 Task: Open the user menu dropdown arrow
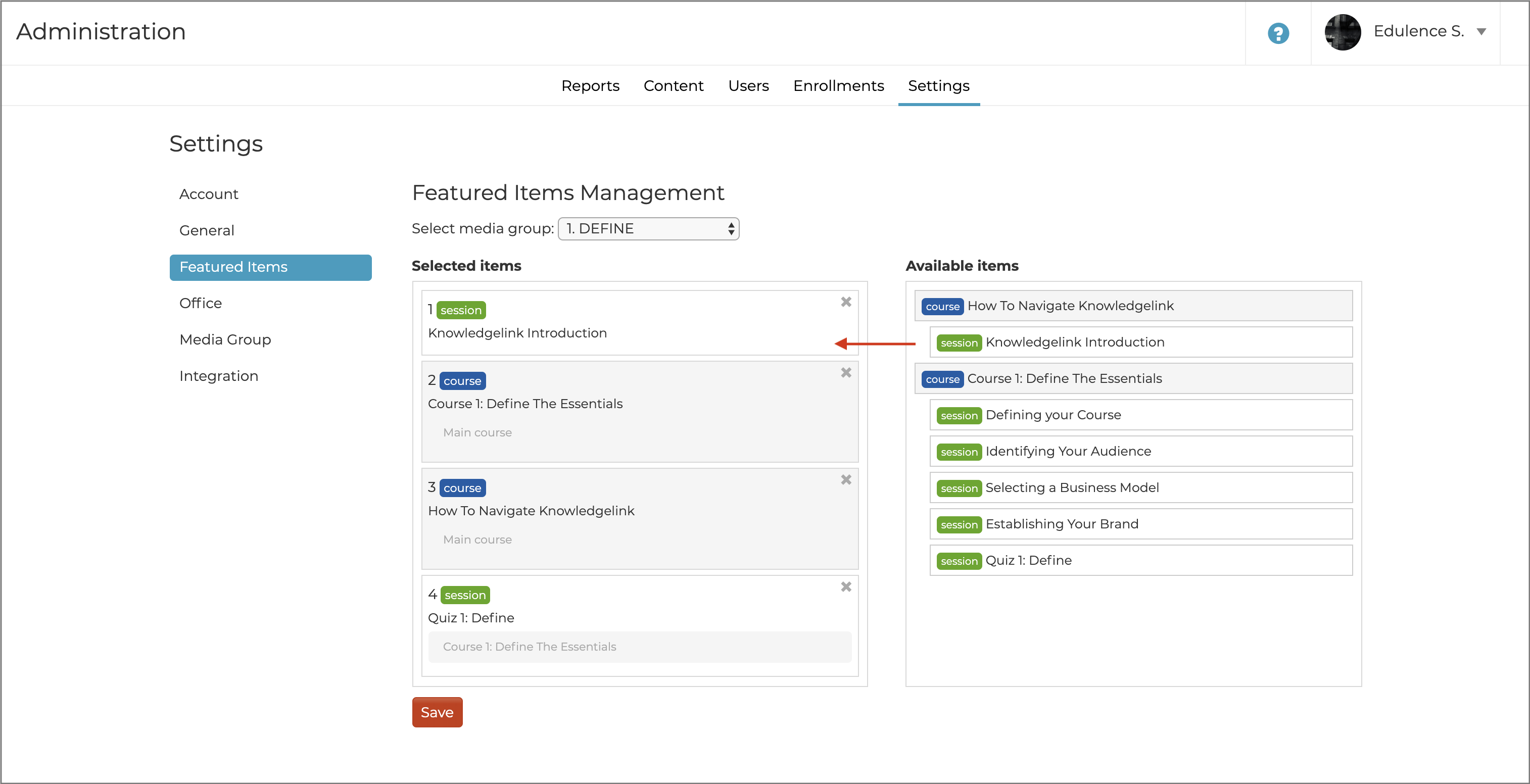(1481, 32)
